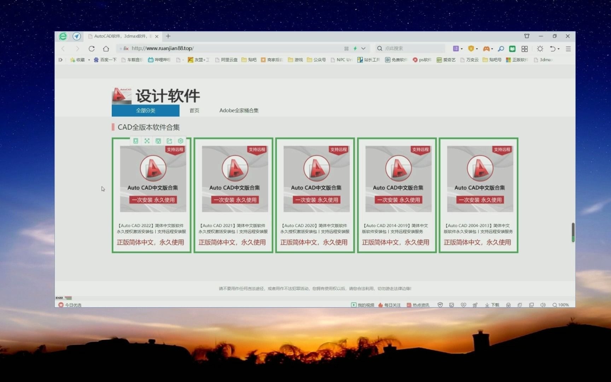Open the Auto CAD 2004-2013 product thumbnail

[x=480, y=179]
